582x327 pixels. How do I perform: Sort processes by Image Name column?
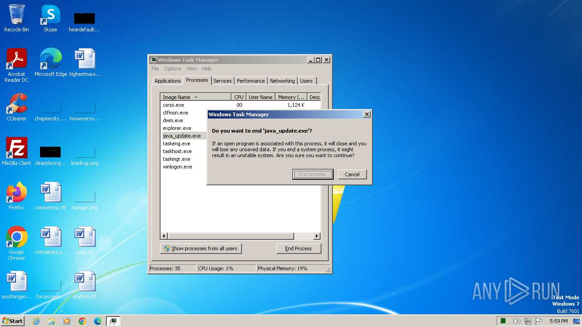(196, 97)
